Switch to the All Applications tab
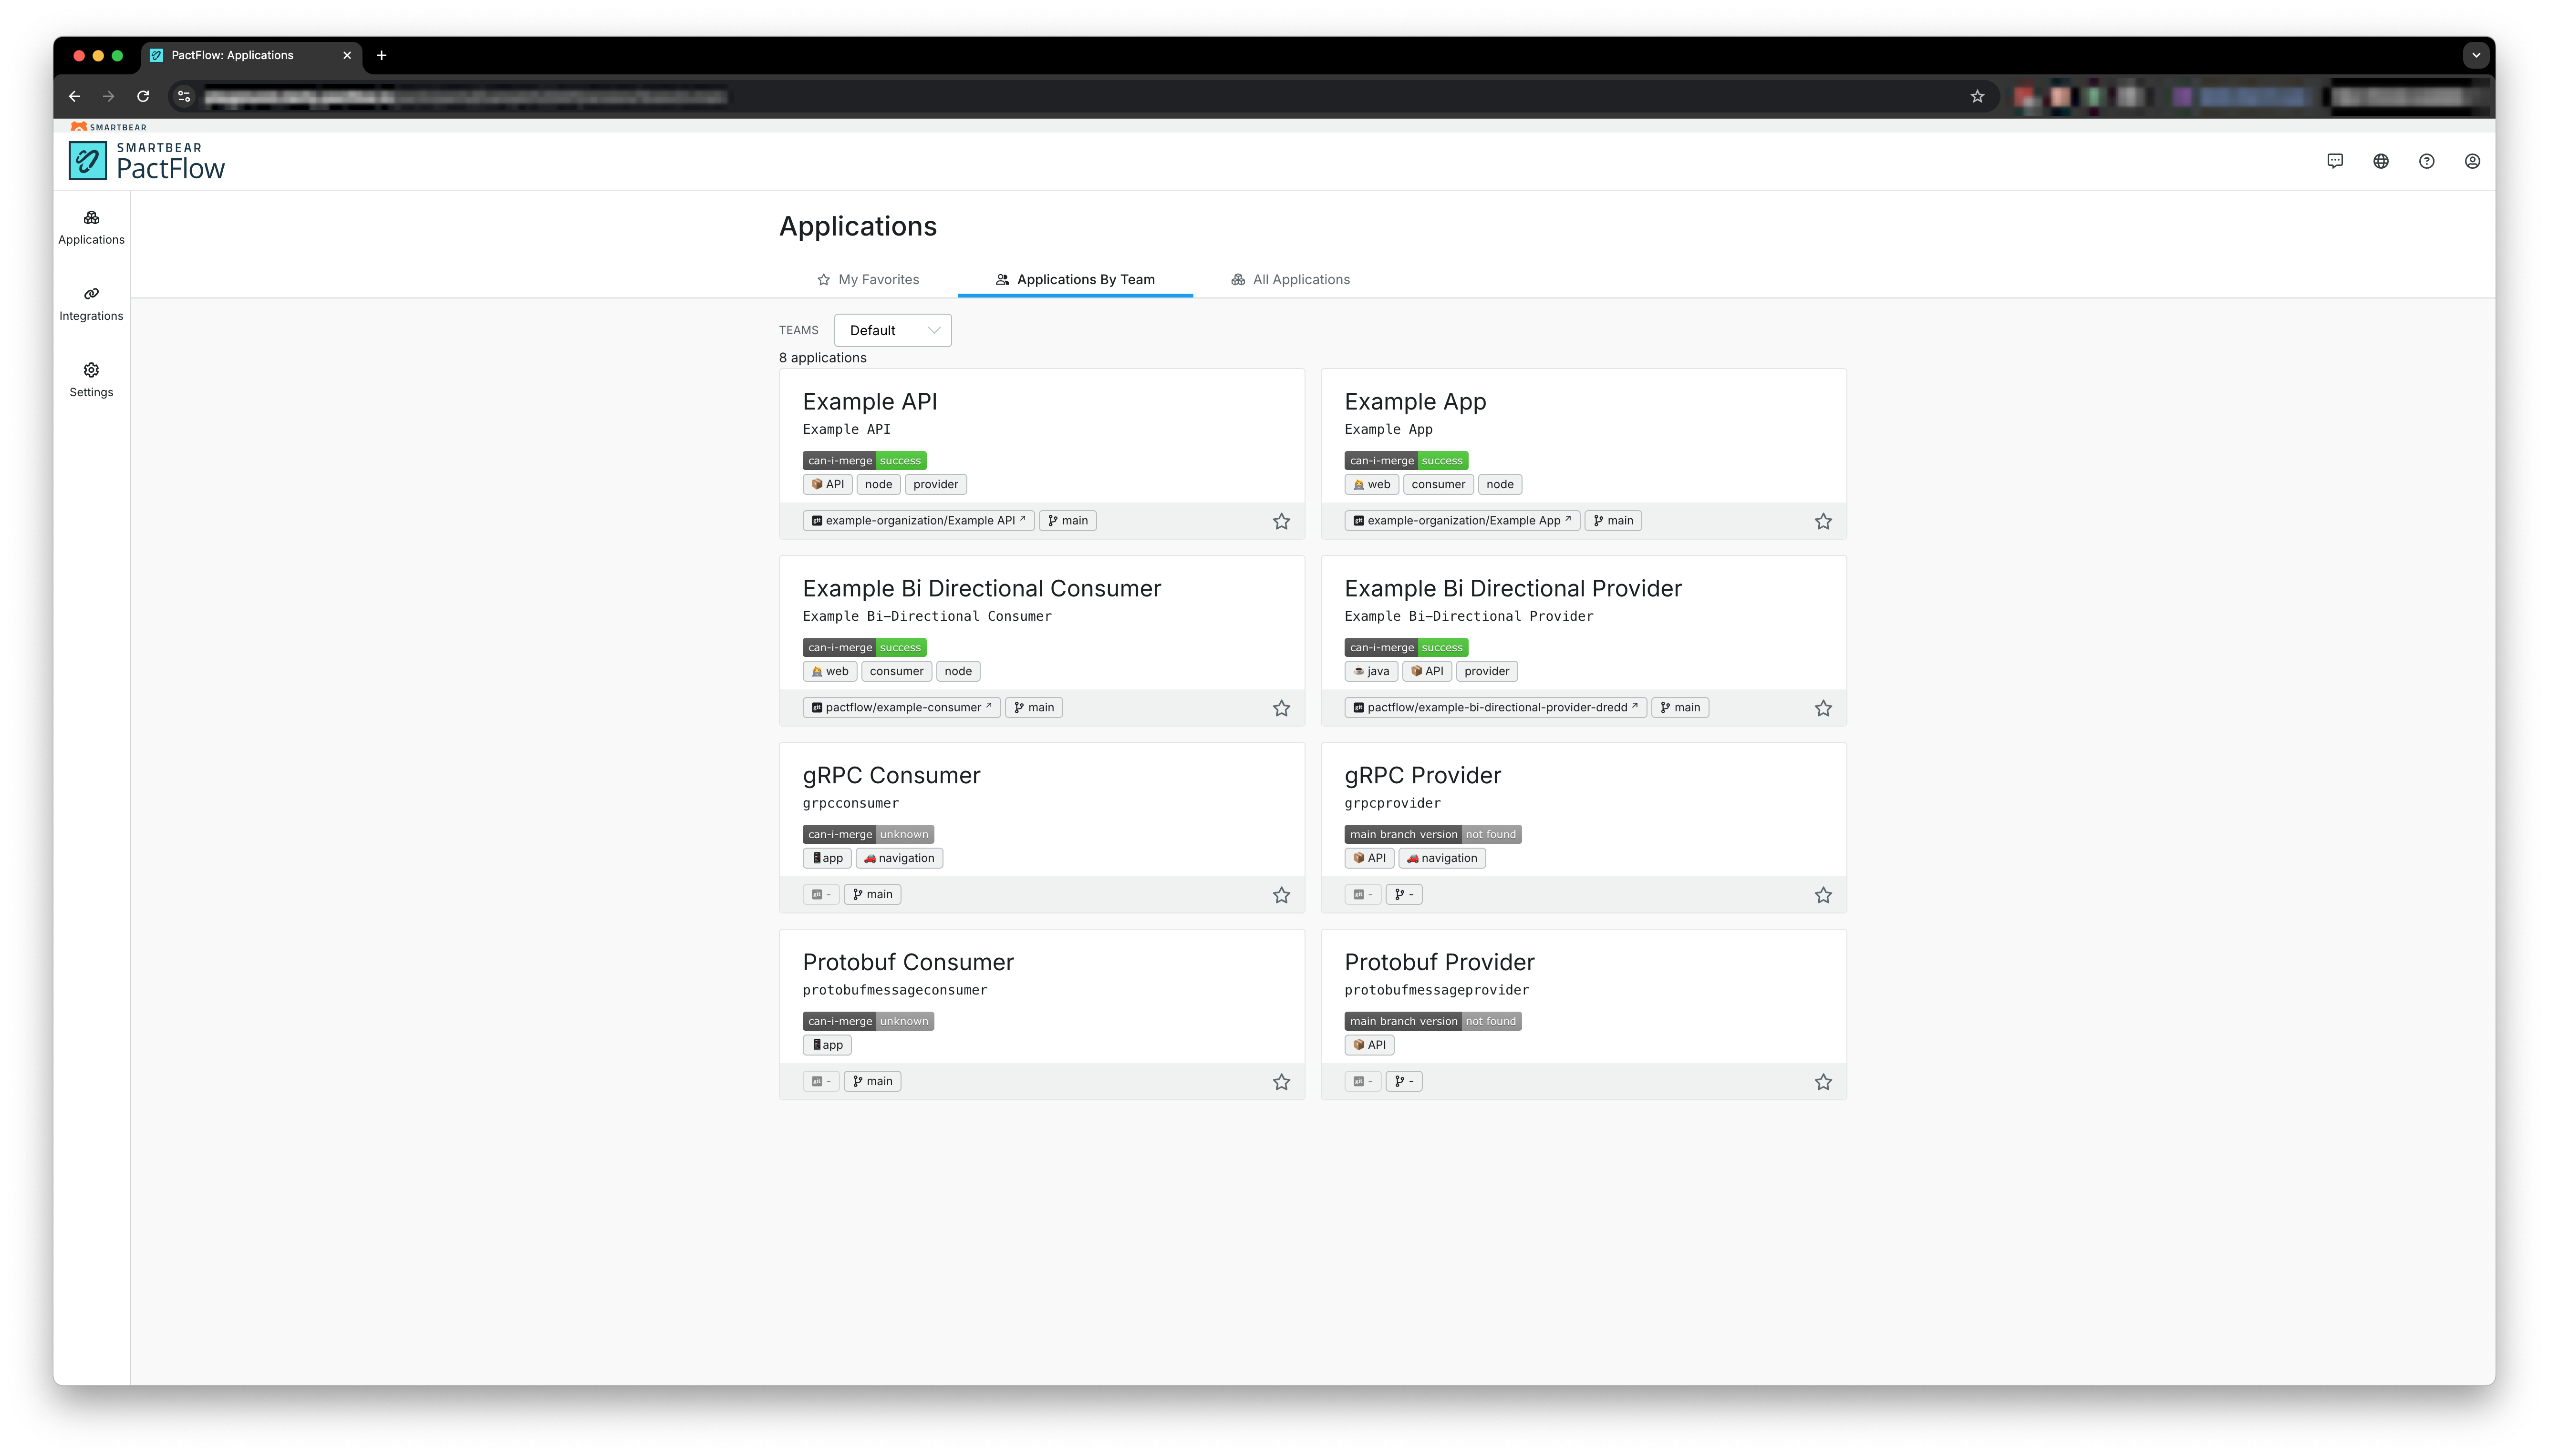2549x1456 pixels. 1291,279
